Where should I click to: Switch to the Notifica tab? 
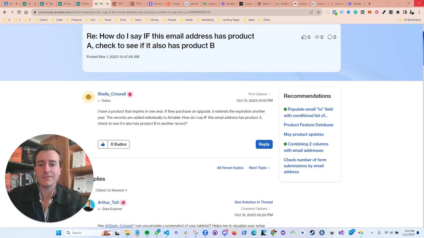[x=282, y=4]
